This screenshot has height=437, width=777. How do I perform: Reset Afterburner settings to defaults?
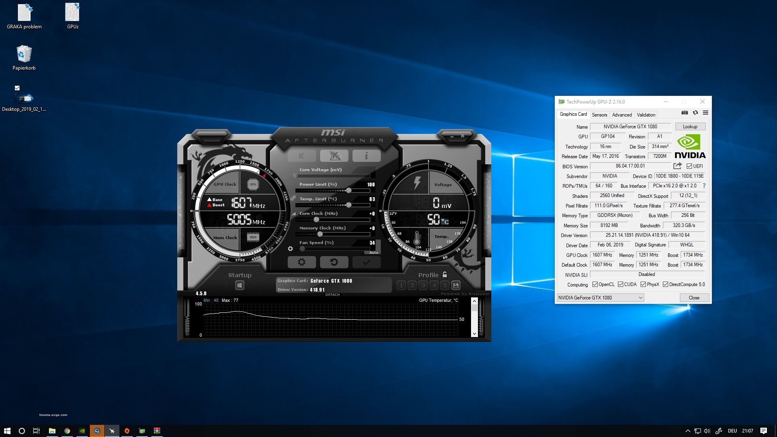pos(334,262)
